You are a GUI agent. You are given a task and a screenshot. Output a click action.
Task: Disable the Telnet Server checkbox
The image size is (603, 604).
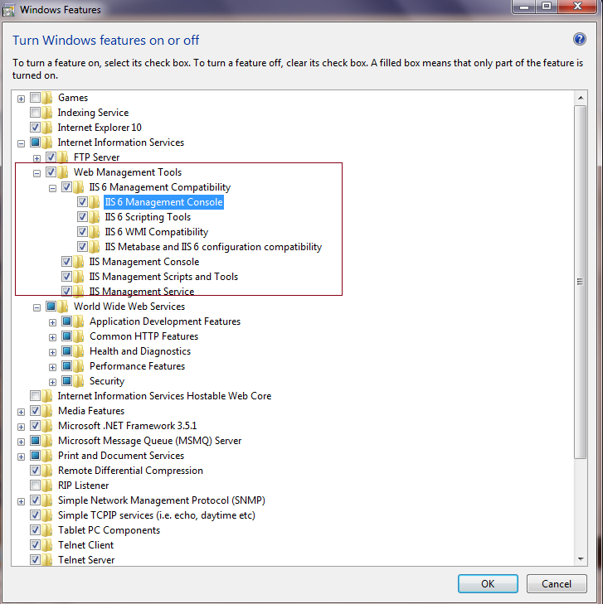tap(35, 560)
